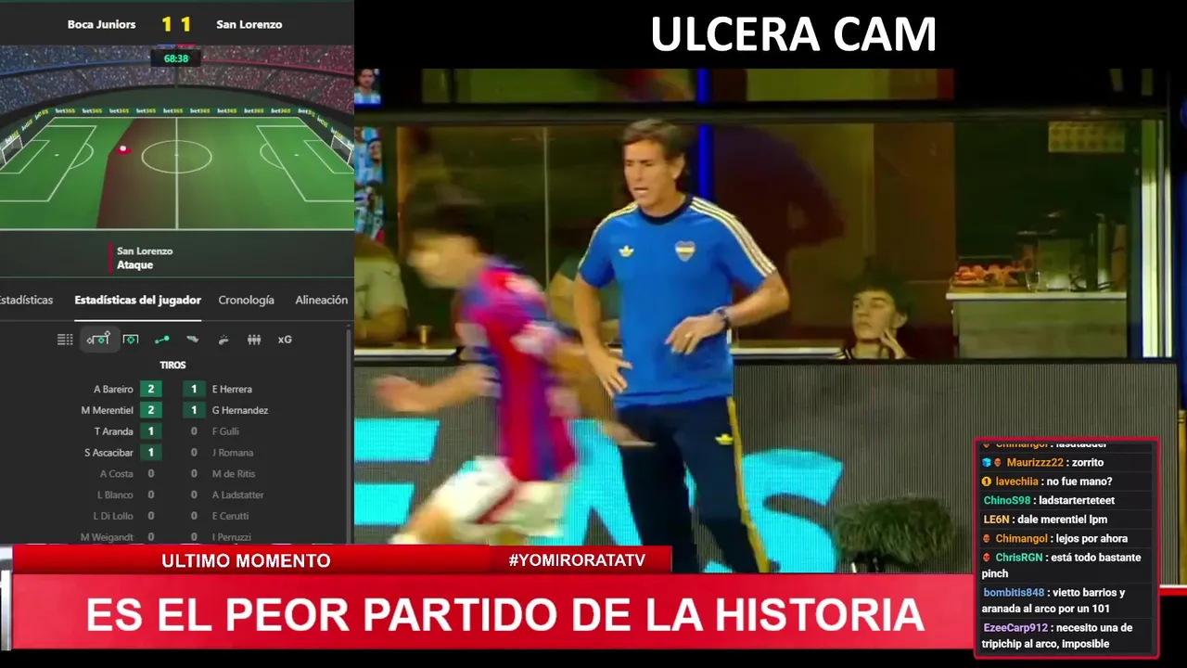
Task: Select player F Gulli
Action: [225, 431]
